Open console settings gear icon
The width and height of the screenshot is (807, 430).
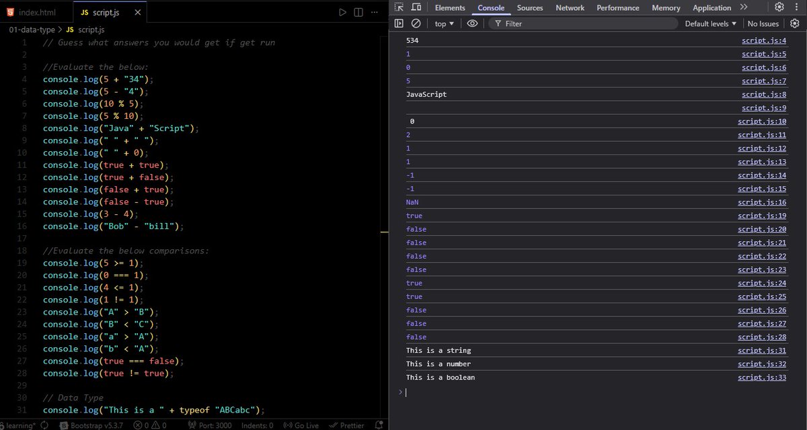coord(794,24)
